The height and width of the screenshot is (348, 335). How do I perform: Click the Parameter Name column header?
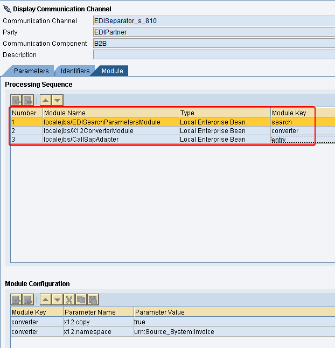click(99, 312)
